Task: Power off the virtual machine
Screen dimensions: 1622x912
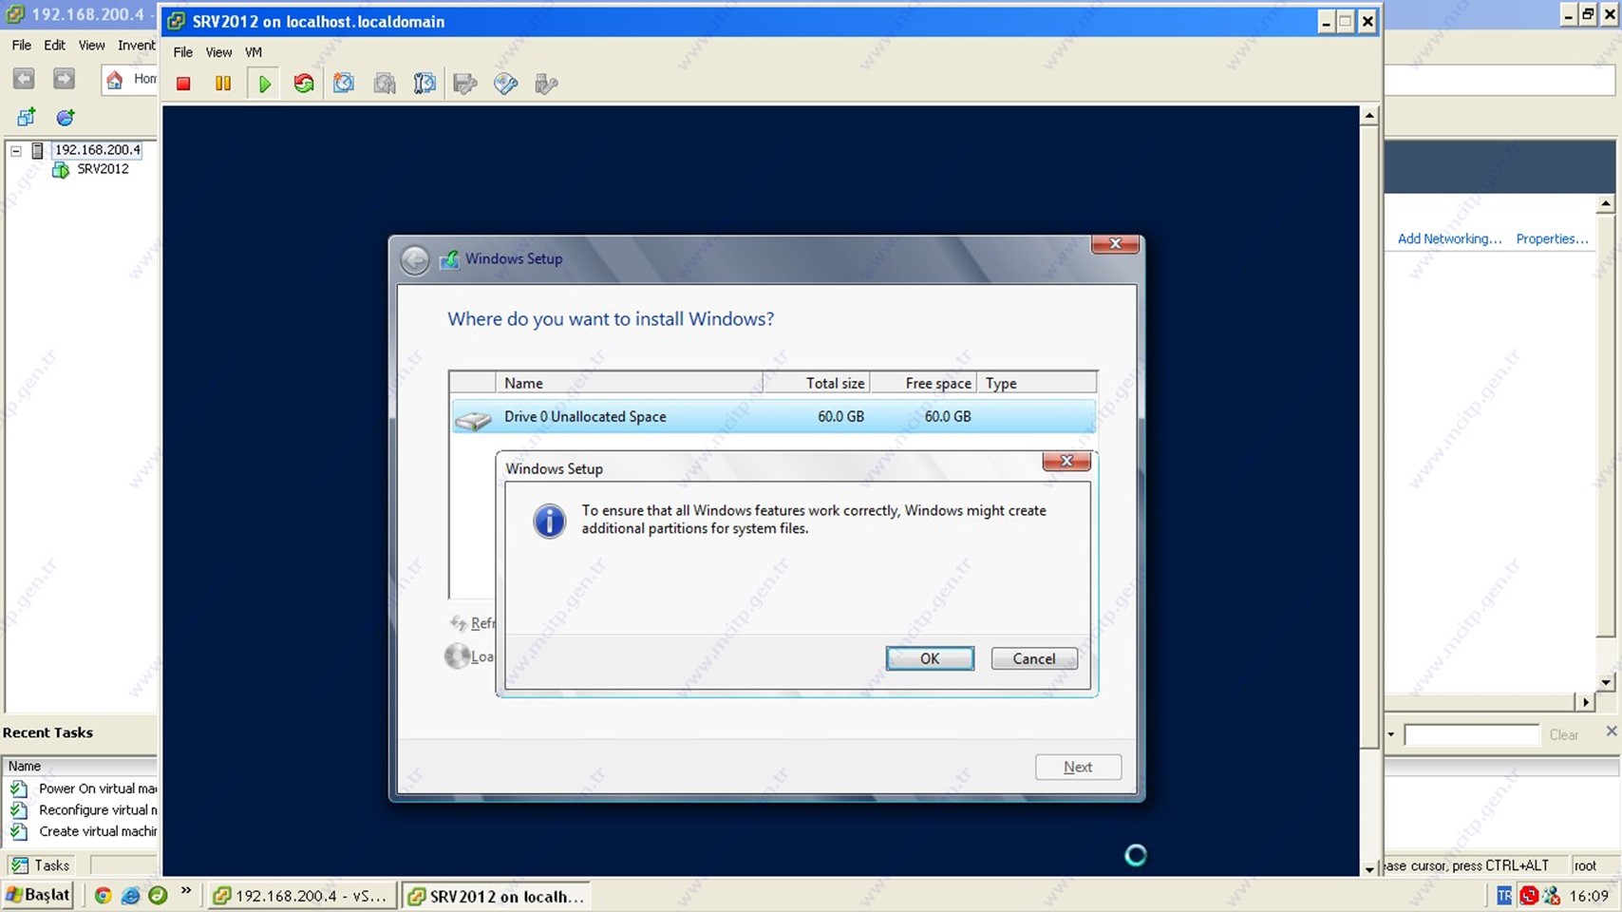Action: tap(183, 84)
